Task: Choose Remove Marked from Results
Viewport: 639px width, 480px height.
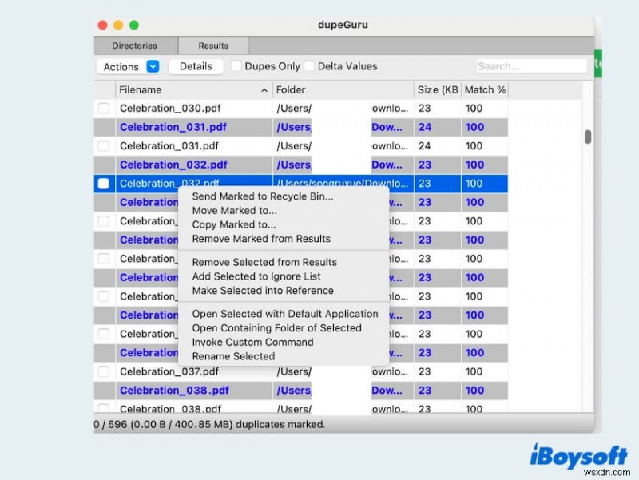Action: click(x=261, y=239)
